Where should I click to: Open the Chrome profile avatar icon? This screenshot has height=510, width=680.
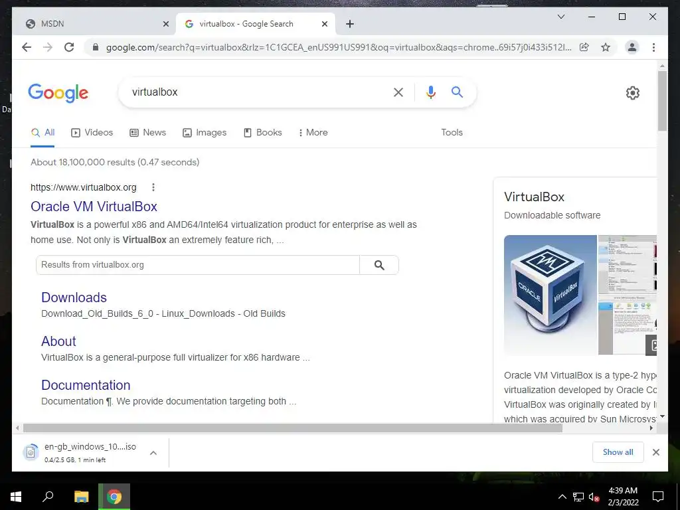[632, 47]
